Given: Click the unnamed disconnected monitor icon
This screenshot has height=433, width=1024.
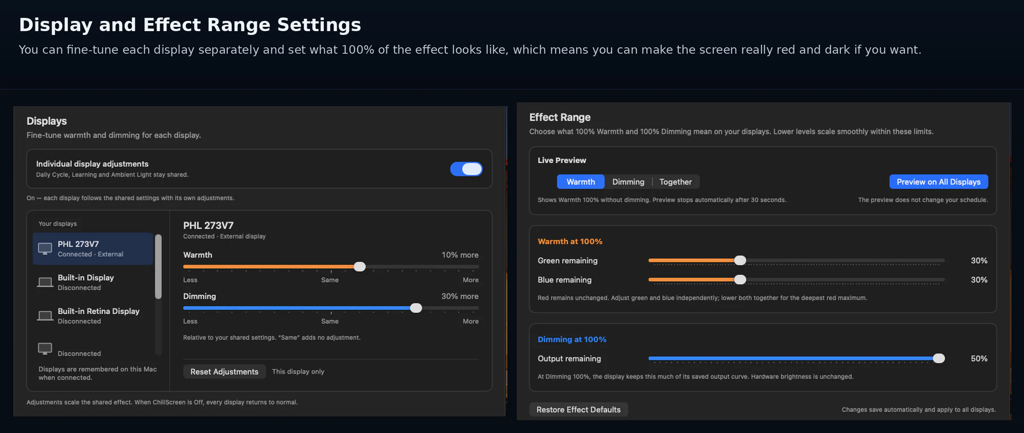Looking at the screenshot, I should click(45, 349).
